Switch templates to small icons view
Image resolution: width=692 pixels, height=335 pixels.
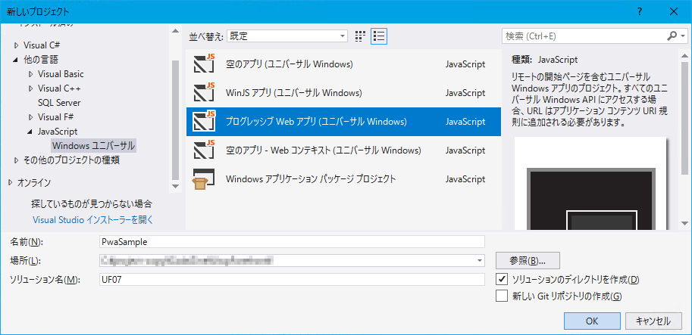[361, 36]
